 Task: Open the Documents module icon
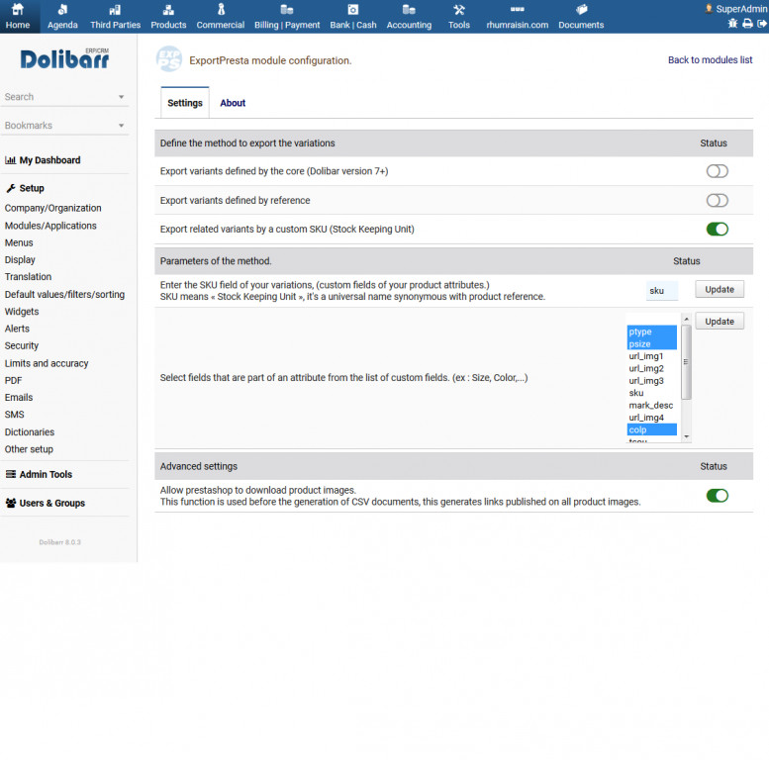581,9
